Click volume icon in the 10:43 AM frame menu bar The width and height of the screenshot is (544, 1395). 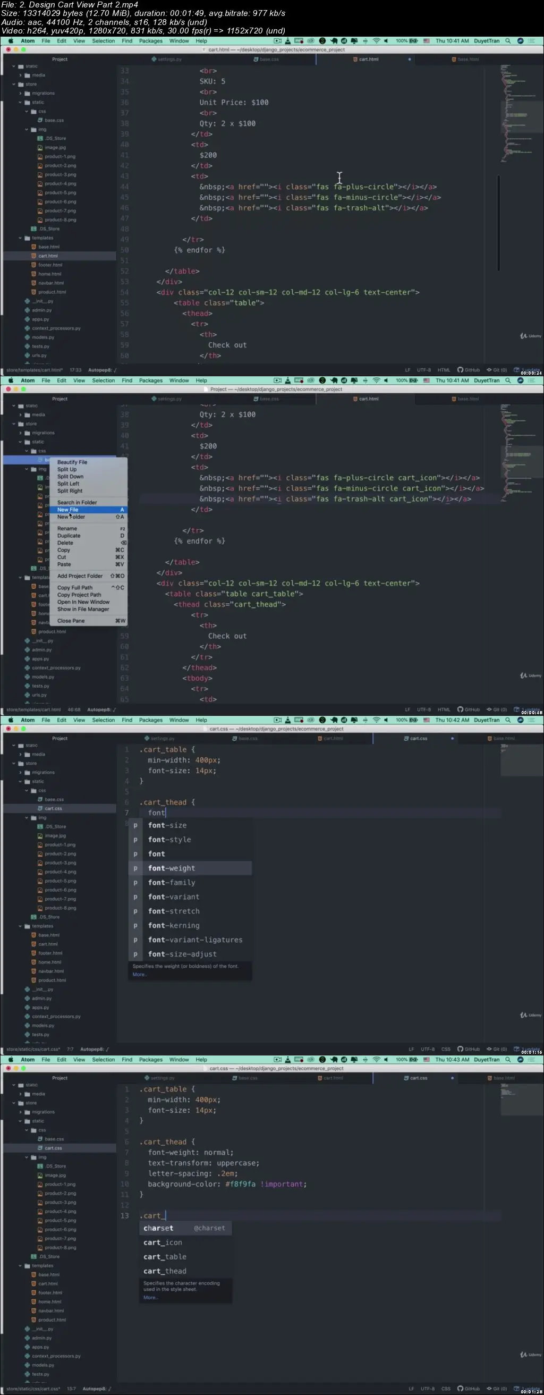pos(386,1059)
